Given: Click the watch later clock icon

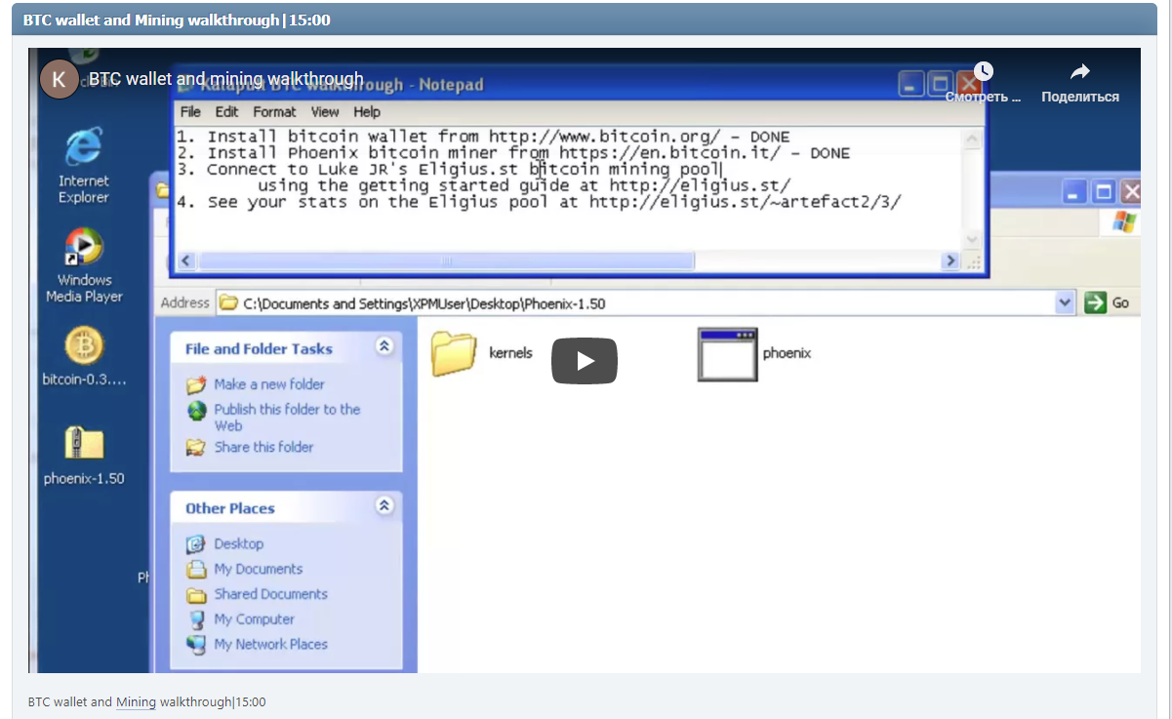Looking at the screenshot, I should click(x=983, y=72).
